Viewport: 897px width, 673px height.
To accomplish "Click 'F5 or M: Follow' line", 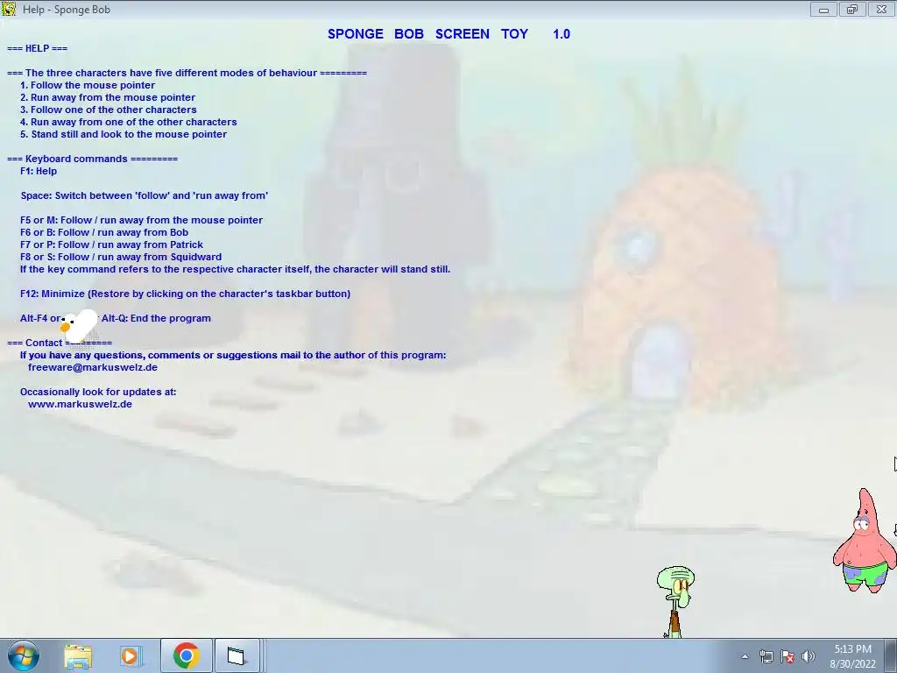I will click(x=141, y=220).
